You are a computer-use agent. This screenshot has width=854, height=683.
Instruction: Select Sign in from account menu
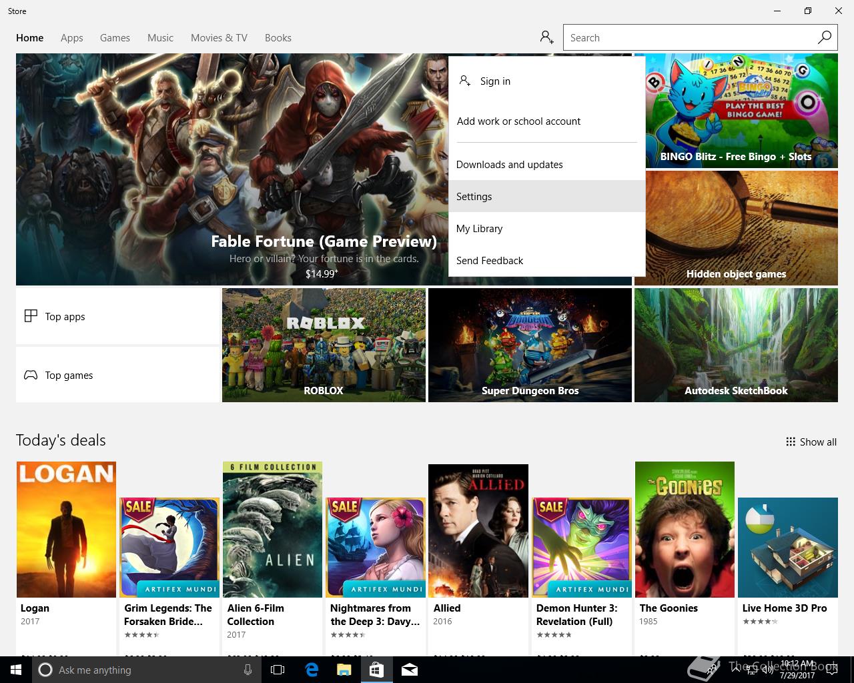point(547,81)
